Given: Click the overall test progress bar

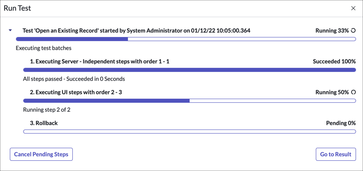Looking at the screenshot, I should click(186, 39).
